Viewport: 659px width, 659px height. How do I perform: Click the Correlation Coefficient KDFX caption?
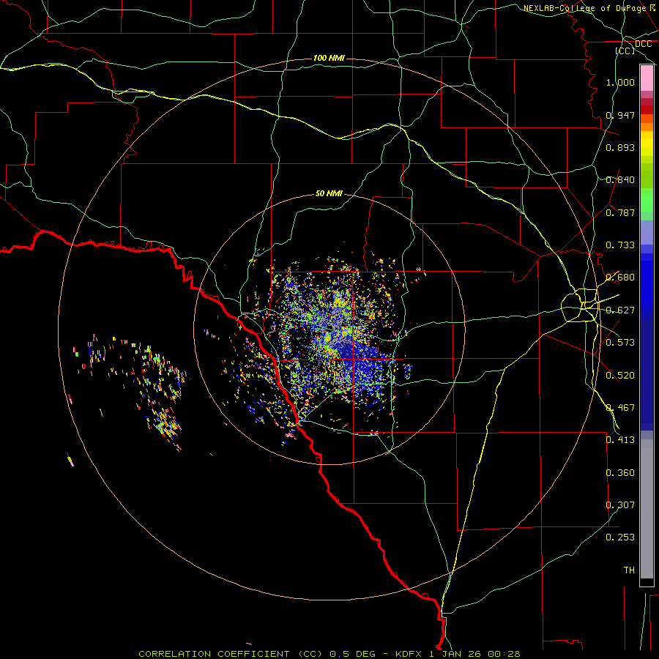click(329, 654)
